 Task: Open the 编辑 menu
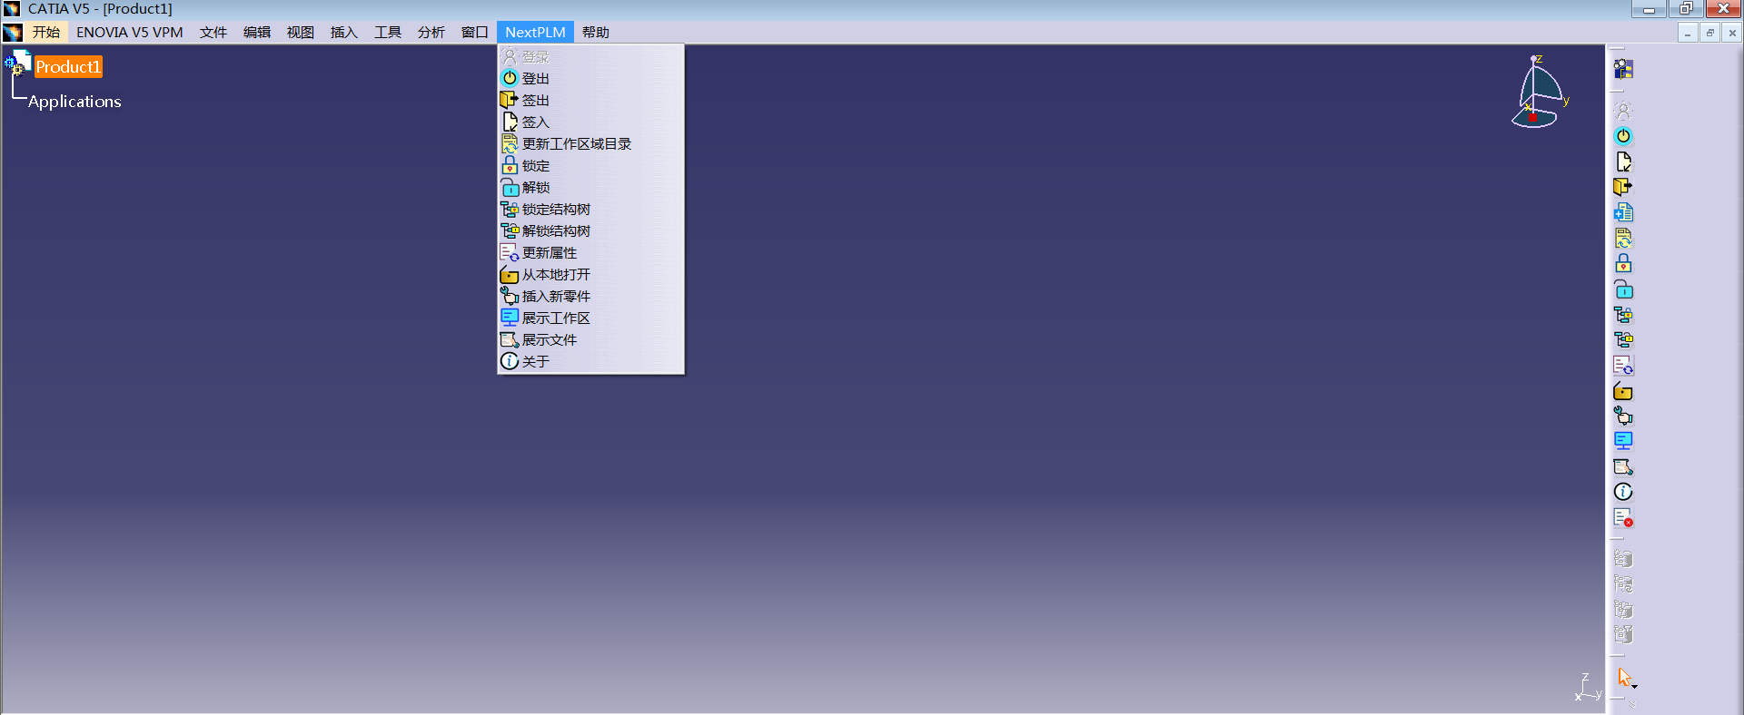(x=257, y=33)
